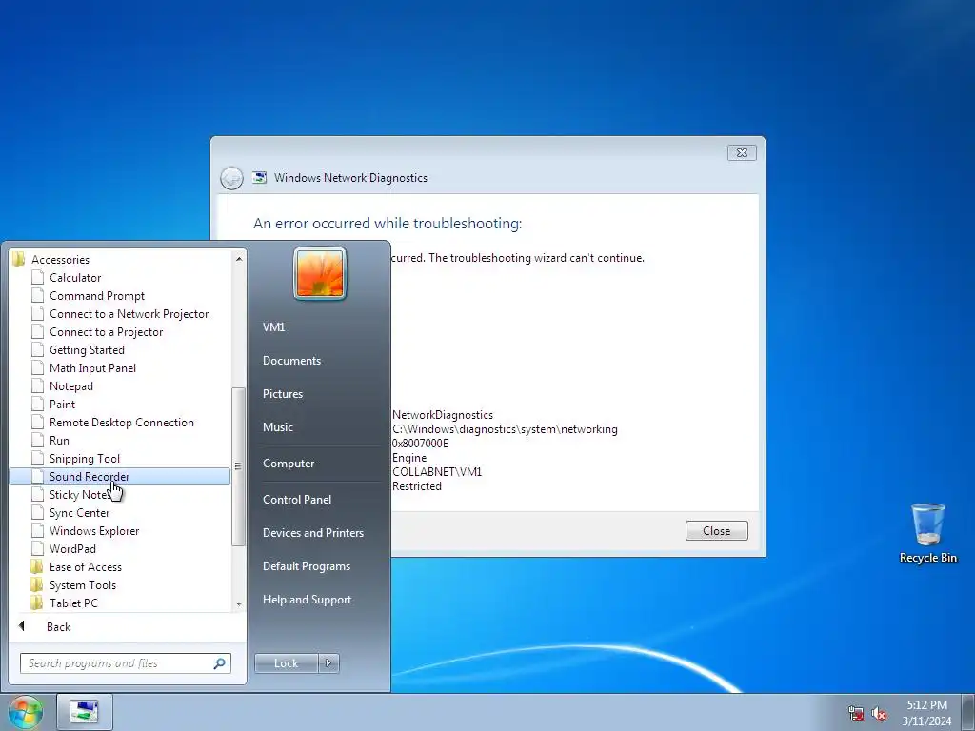Click the Notepad file icon

click(x=38, y=386)
